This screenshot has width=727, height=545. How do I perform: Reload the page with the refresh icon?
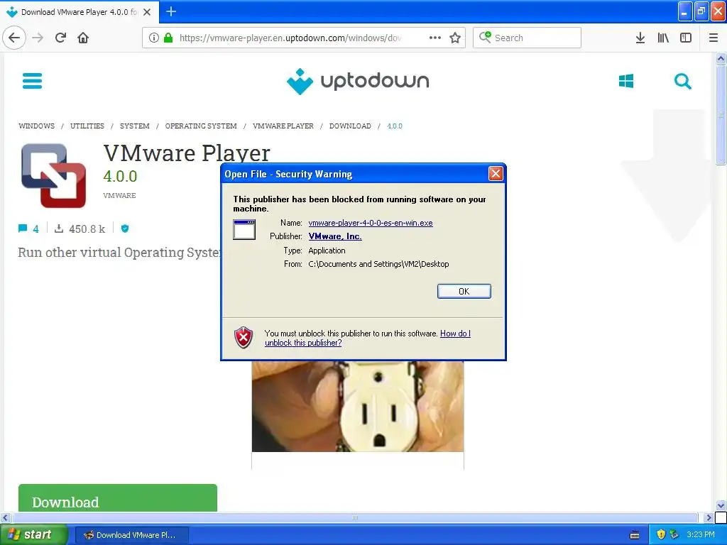click(x=61, y=38)
